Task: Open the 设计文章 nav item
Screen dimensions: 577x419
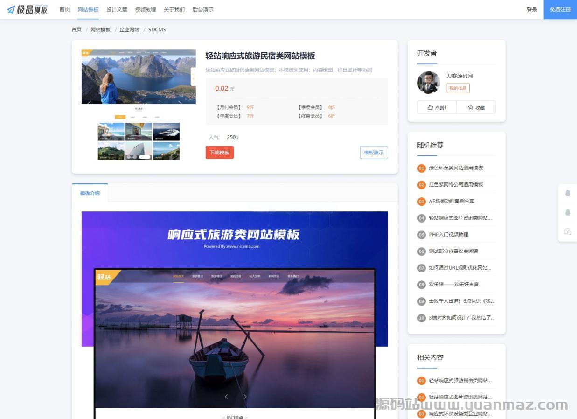Action: coord(117,9)
